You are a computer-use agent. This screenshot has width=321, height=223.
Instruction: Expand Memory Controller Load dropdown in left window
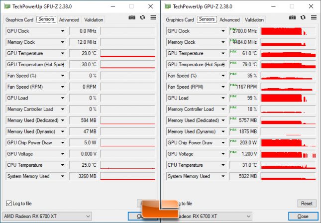tap(63, 109)
